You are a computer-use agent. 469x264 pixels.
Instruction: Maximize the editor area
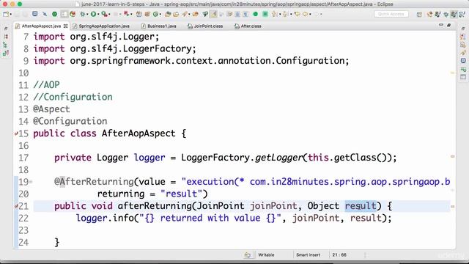[x=448, y=26]
